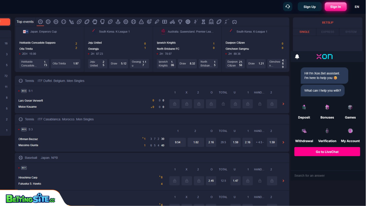The width and height of the screenshot is (367, 206).
Task: Click the darts sport icon
Action: [149, 21]
